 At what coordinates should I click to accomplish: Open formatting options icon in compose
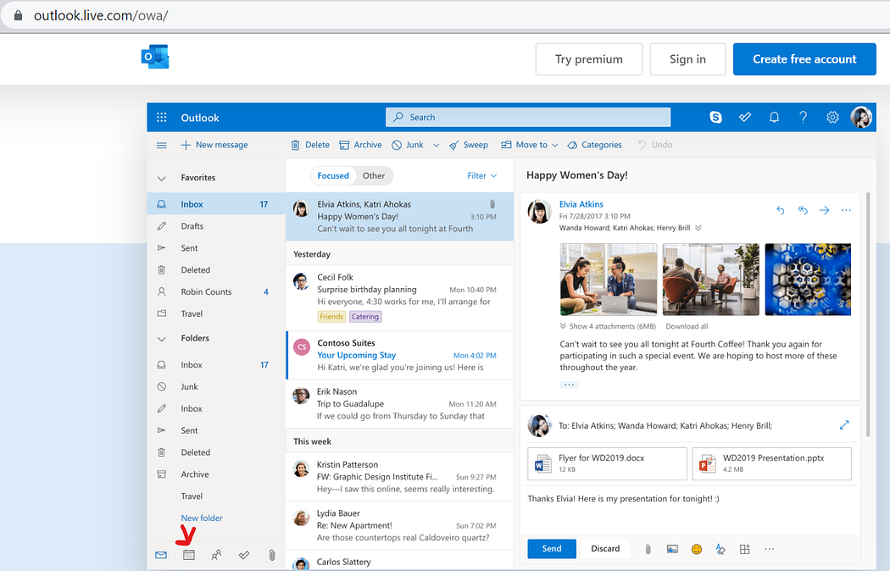(720, 549)
